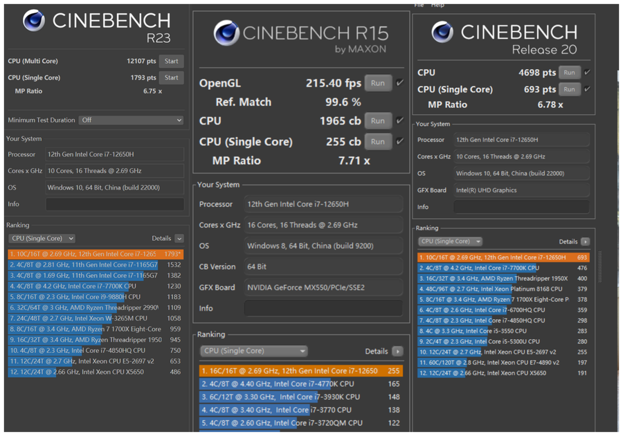Image resolution: width=623 pixels, height=436 pixels.
Task: Click the Cinebench R15 logo sphere
Action: (x=226, y=33)
